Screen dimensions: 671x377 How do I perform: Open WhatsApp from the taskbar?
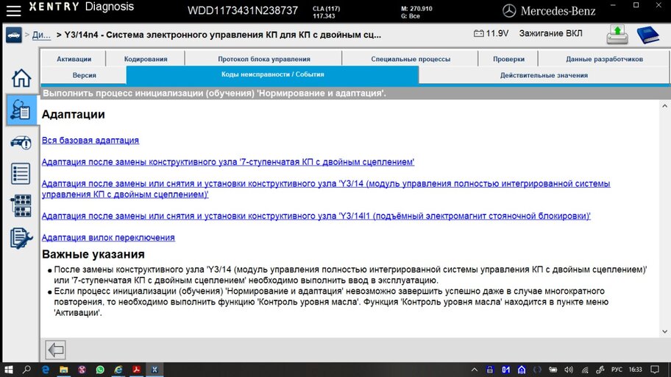(x=100, y=370)
